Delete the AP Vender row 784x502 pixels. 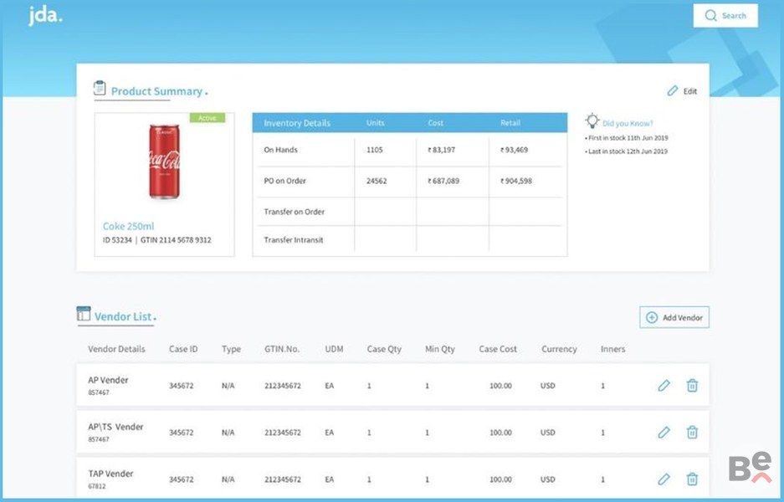pyautogui.click(x=692, y=386)
